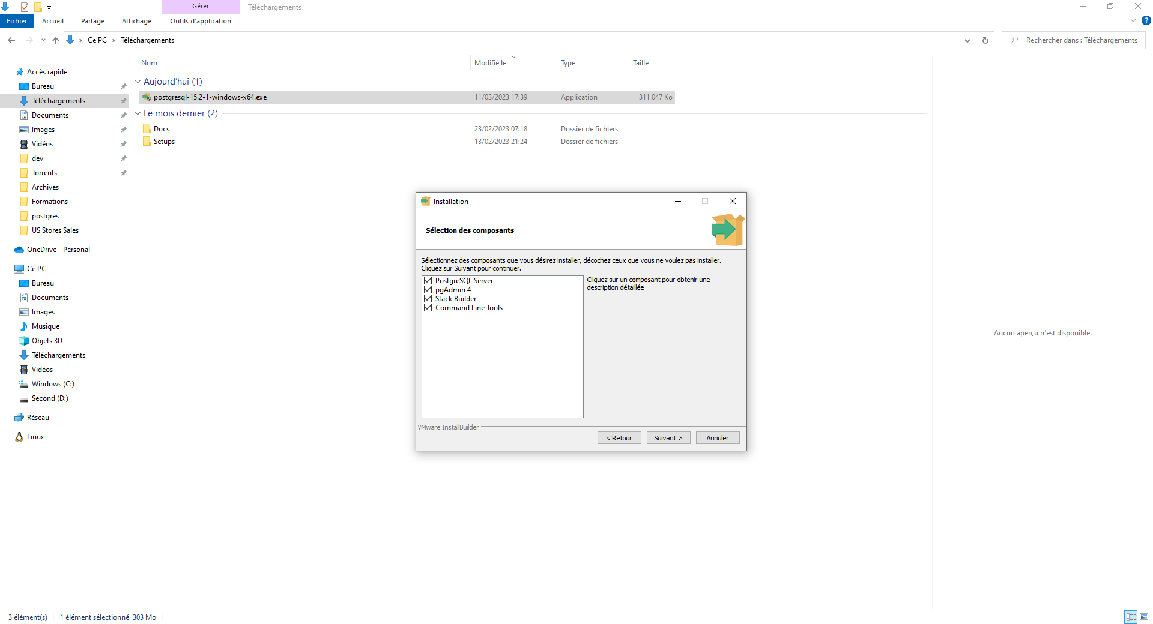This screenshot has width=1153, height=624.
Task: Sort by the Taille column header
Action: point(641,63)
